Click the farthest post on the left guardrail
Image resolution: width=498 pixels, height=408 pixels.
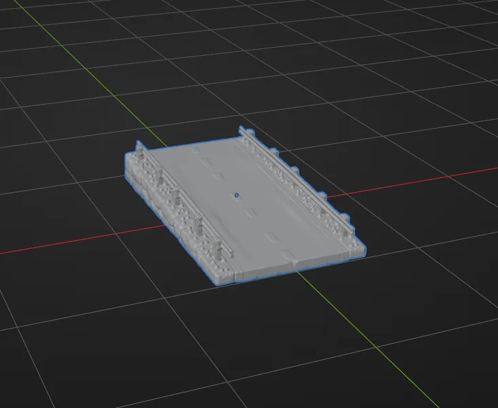pyautogui.click(x=139, y=150)
